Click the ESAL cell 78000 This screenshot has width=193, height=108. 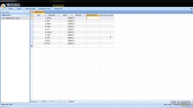click(x=66, y=40)
